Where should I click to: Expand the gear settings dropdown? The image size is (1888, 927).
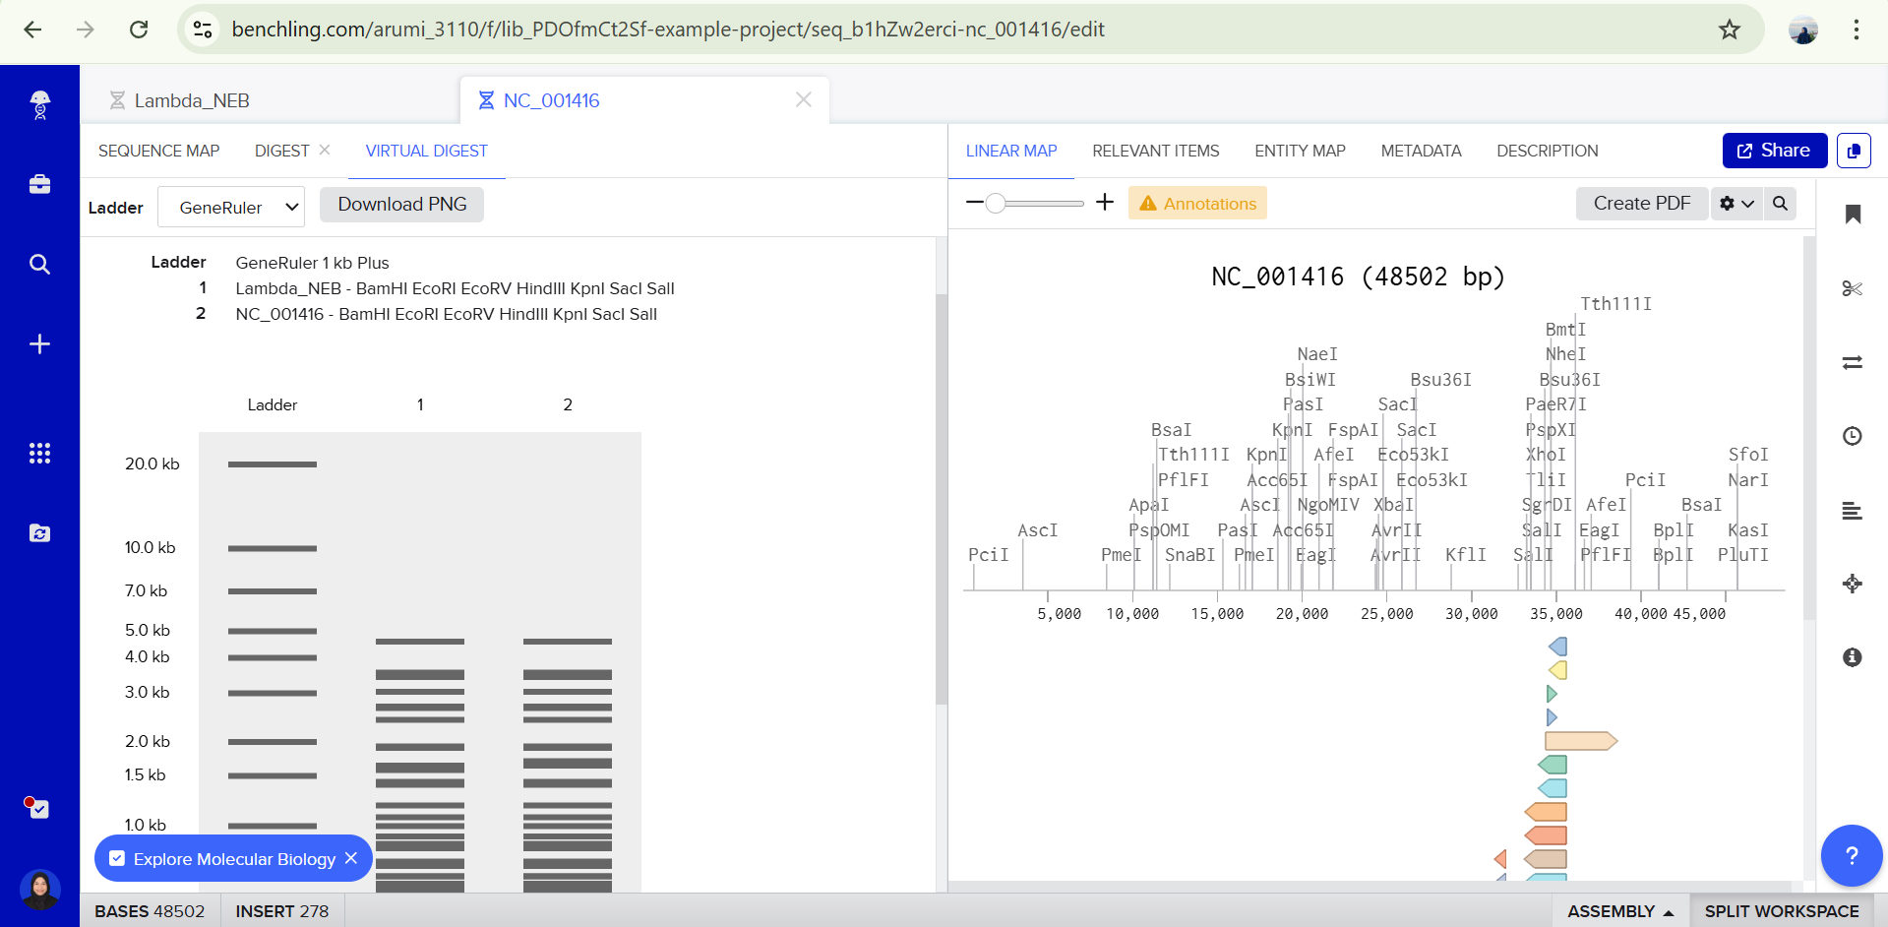[1736, 204]
